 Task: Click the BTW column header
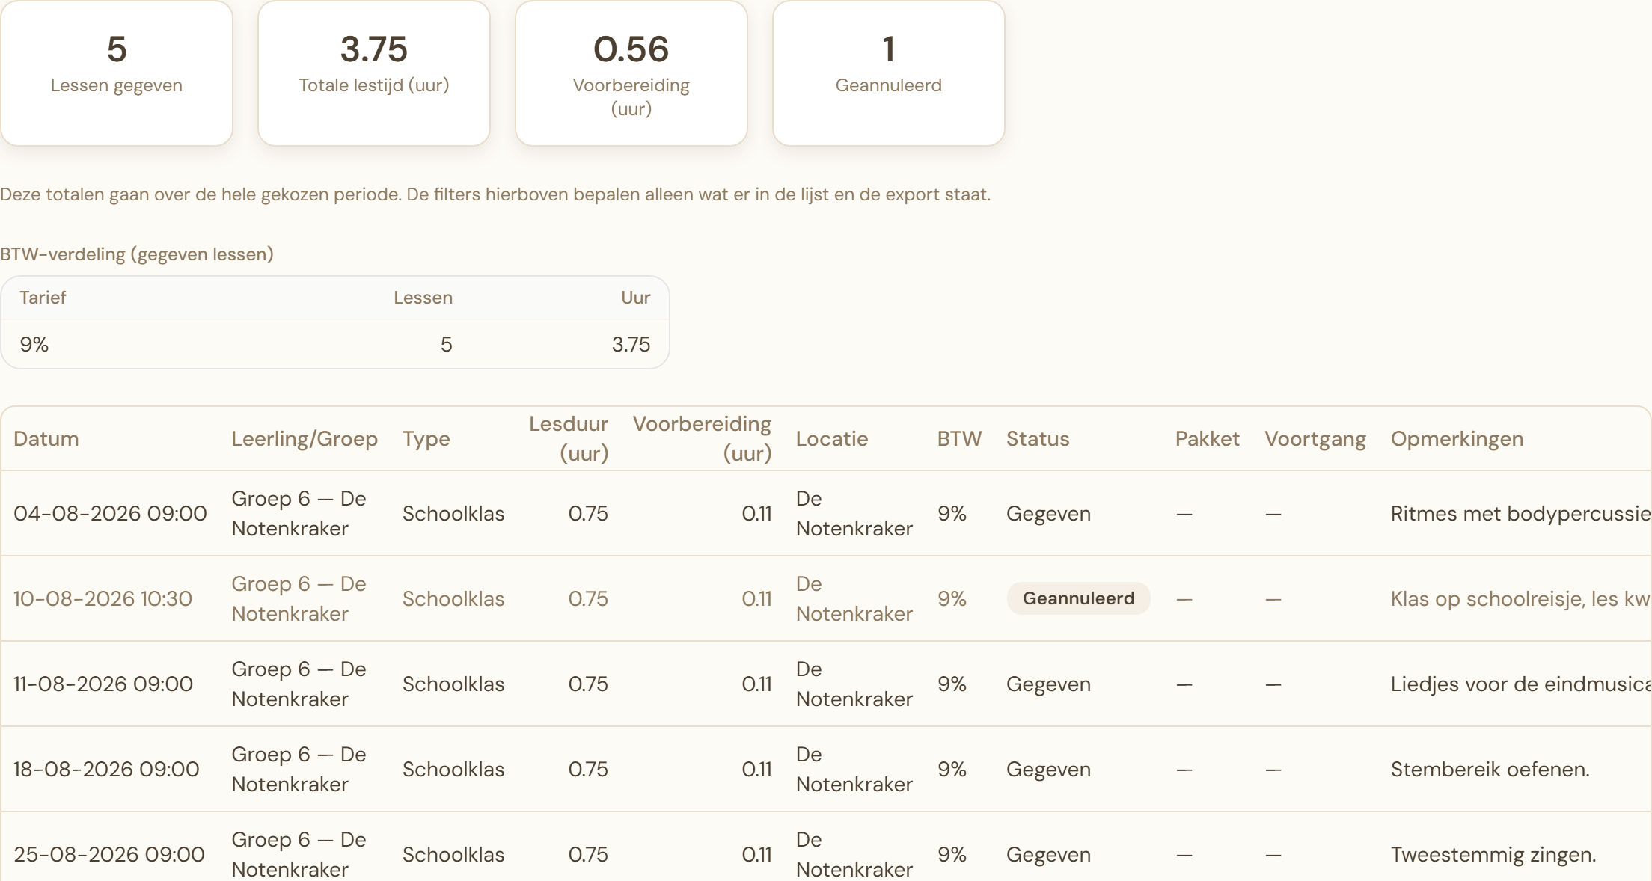[959, 439]
